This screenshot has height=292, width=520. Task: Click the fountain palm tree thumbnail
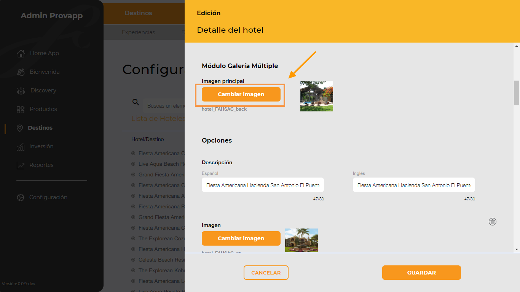pos(301,240)
